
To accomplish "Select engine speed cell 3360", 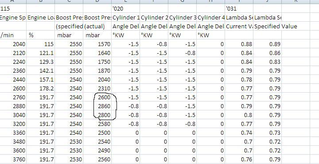I will [13, 133].
